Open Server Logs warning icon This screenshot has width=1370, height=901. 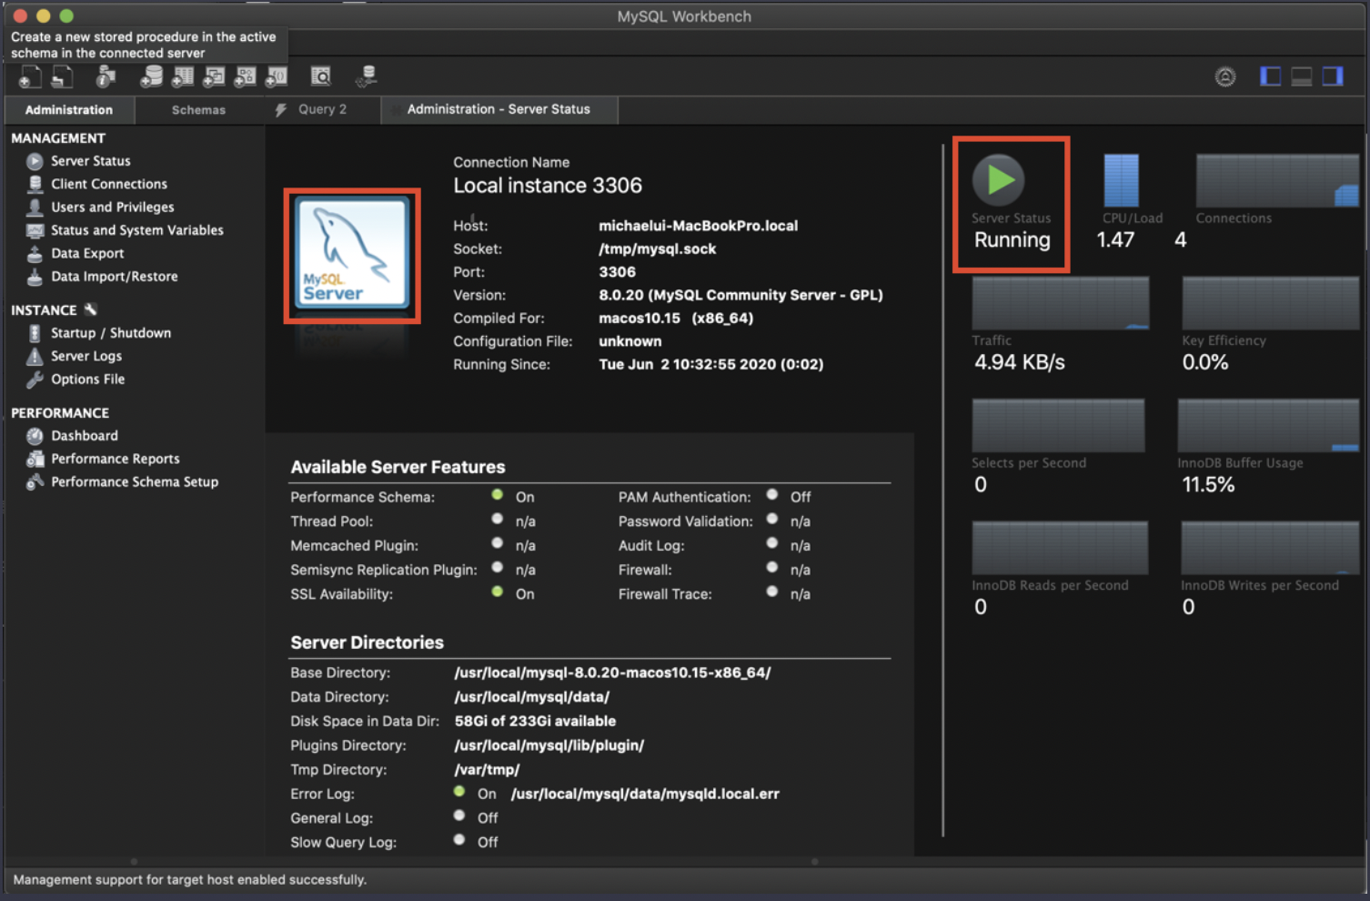(35, 356)
